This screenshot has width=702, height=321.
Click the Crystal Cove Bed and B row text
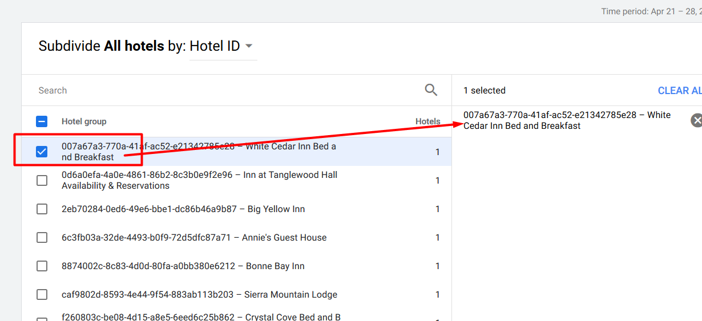point(201,316)
